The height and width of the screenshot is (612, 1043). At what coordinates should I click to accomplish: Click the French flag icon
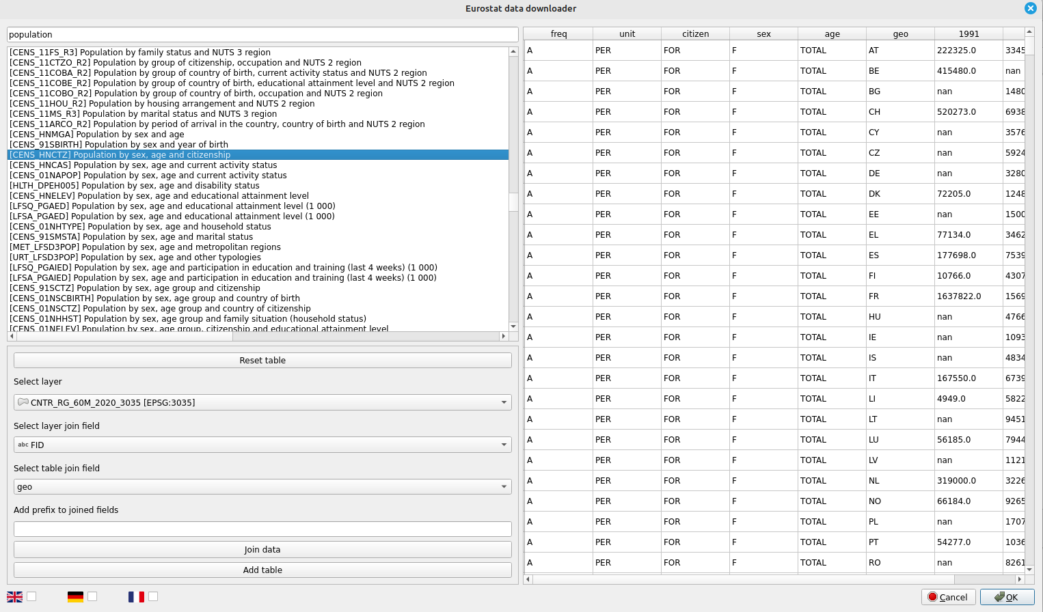136,597
